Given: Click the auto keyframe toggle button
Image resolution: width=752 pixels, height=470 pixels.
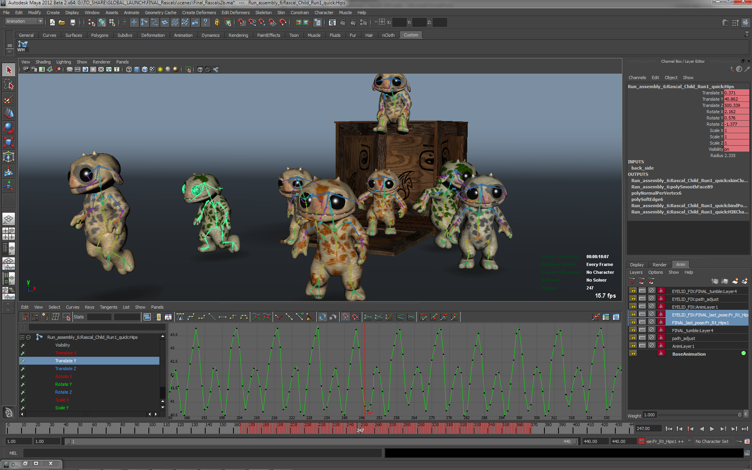Looking at the screenshot, I should 739,441.
